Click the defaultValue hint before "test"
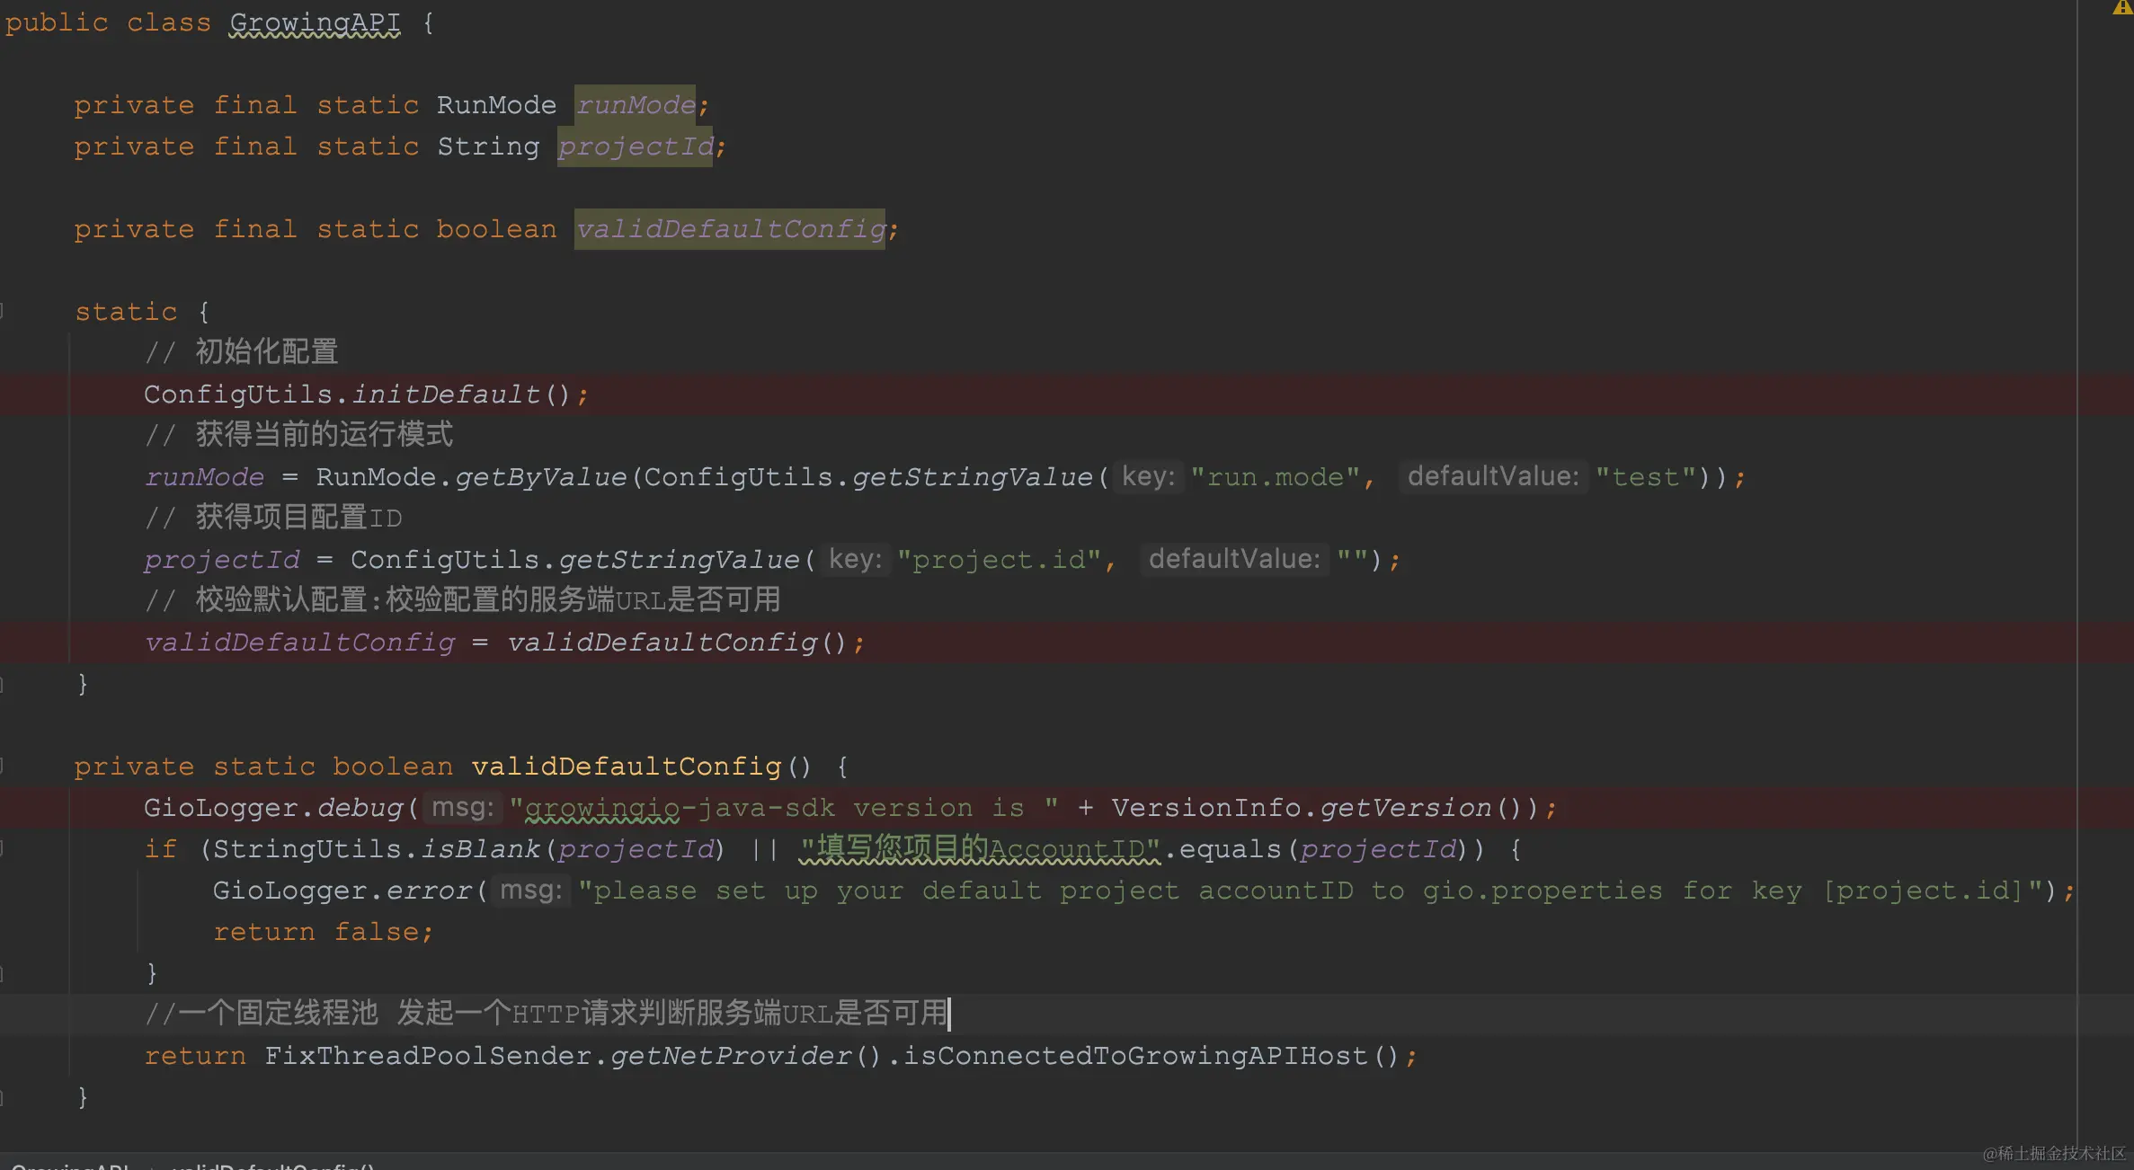 coord(1492,476)
